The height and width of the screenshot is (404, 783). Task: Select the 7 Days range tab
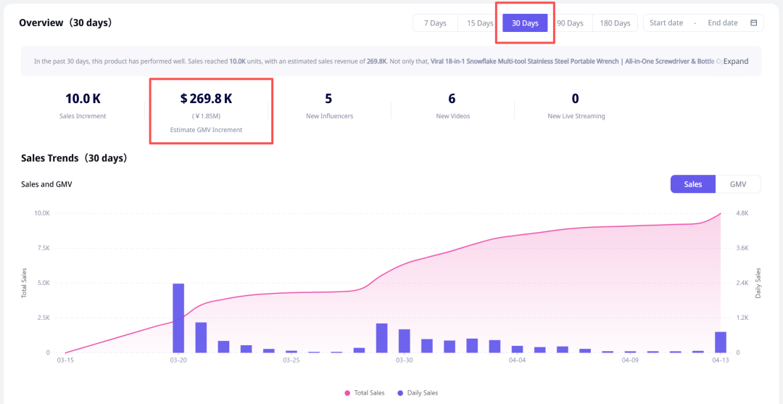[435, 23]
